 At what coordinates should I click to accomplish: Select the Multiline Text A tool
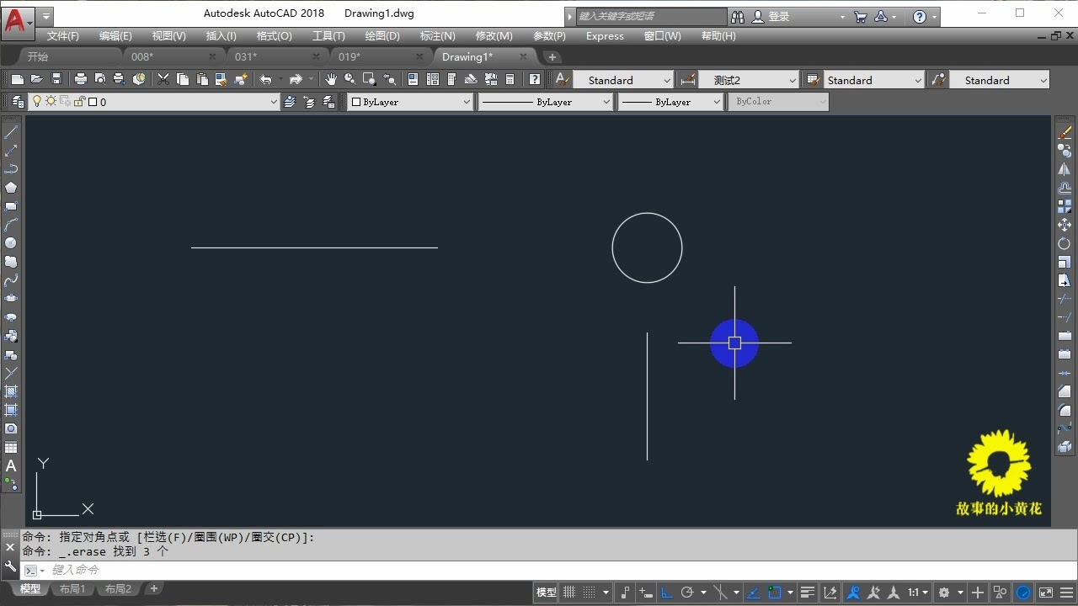tap(11, 465)
